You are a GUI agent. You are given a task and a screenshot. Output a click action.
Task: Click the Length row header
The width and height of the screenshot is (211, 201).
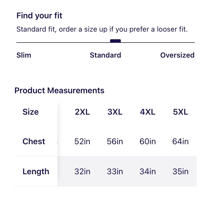pyautogui.click(x=36, y=171)
